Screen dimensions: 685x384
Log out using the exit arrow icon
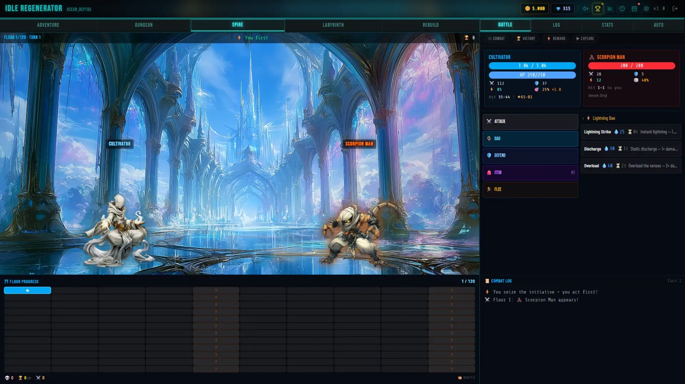point(675,9)
